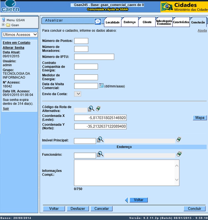Click the Mapa button
The image size is (208, 220).
pyautogui.click(x=200, y=118)
